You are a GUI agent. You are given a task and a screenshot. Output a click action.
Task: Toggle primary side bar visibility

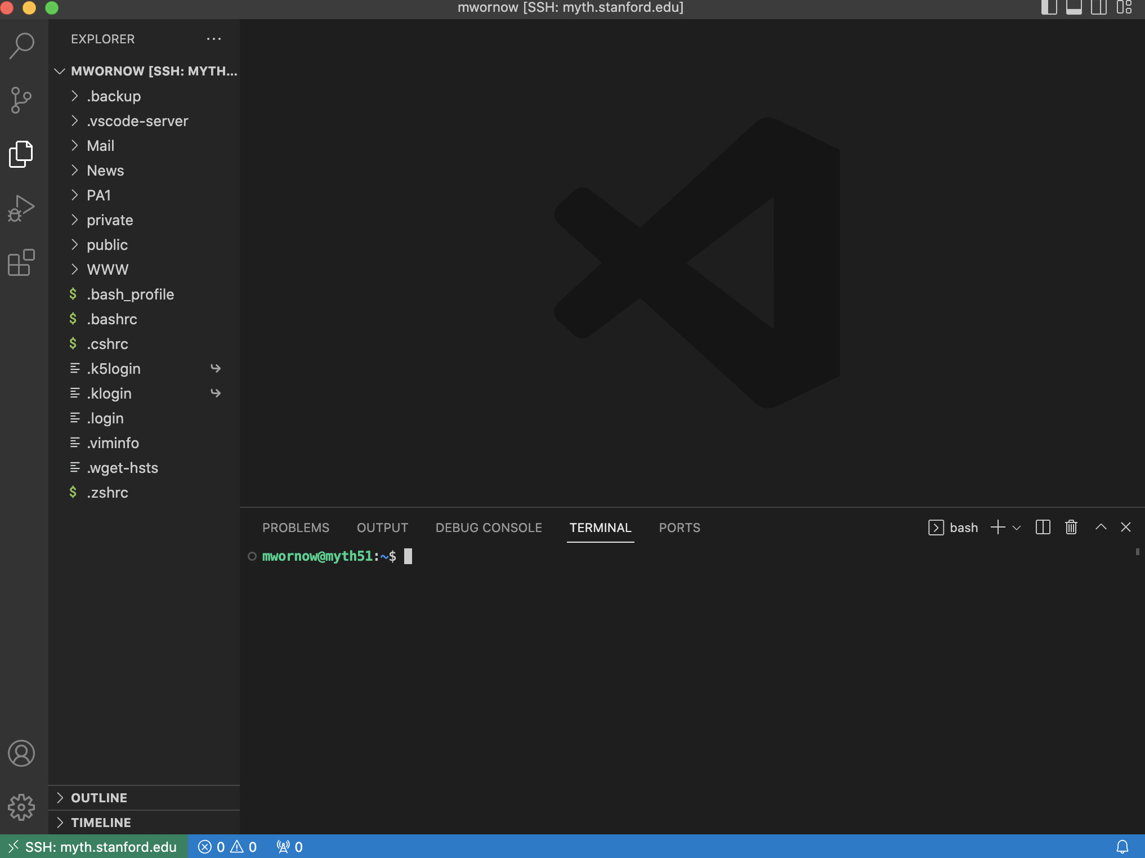click(1049, 7)
